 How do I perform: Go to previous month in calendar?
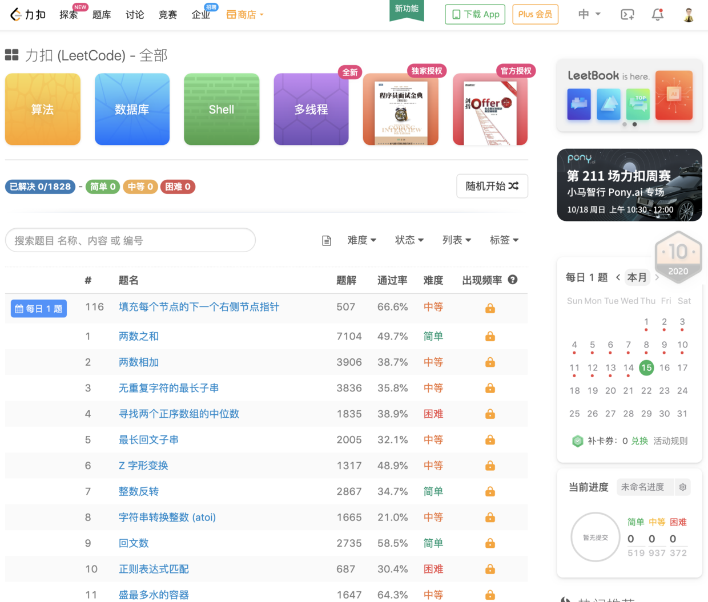click(618, 277)
